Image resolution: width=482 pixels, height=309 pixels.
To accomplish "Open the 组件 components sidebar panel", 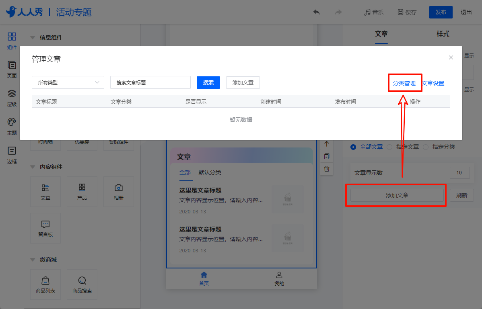I will [12, 41].
